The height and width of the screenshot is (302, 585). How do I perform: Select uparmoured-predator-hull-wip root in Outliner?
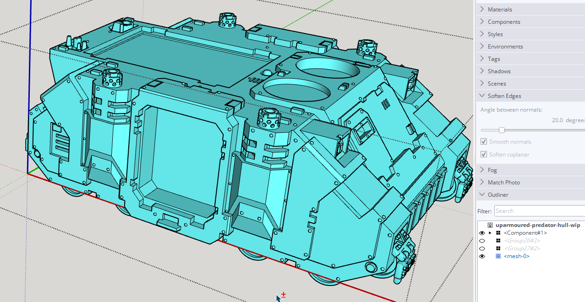(537, 225)
